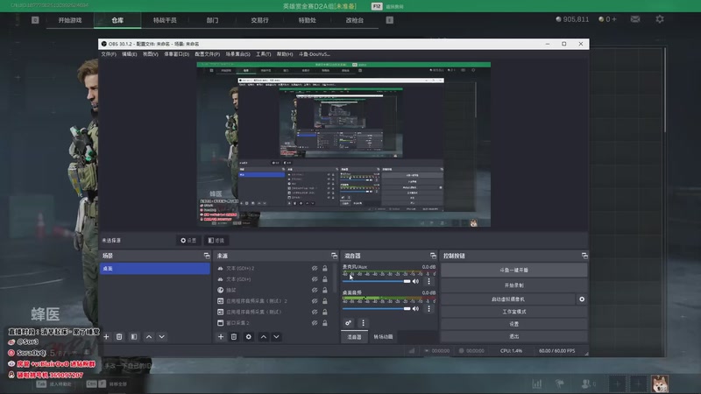Click the OBS preview canvas
This screenshot has width=701, height=394.
coord(343,144)
